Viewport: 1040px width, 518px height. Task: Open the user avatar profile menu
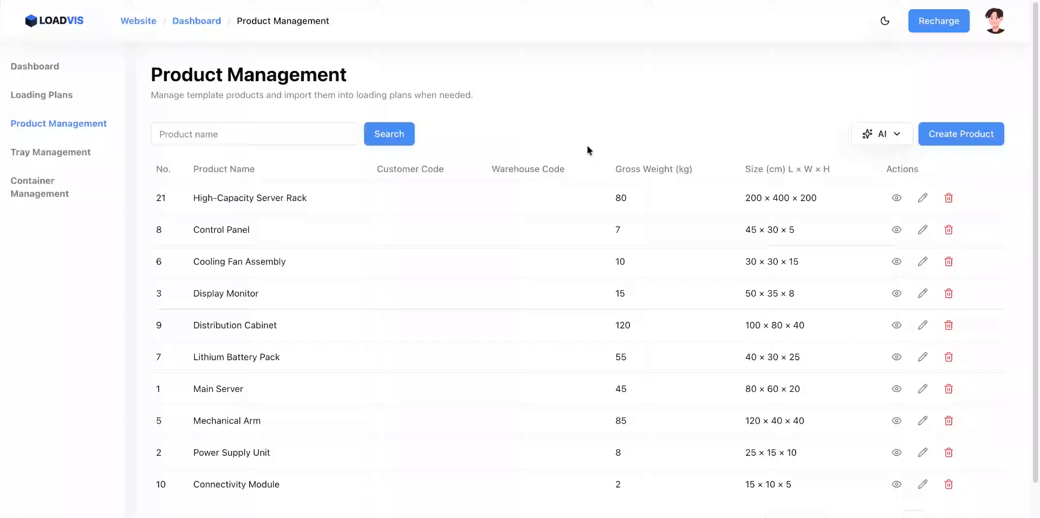(995, 21)
